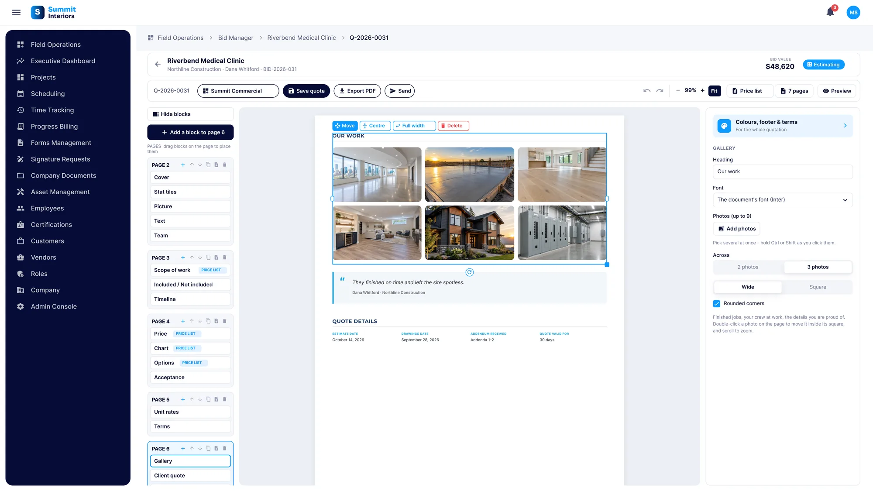This screenshot has height=491, width=873.
Task: Open Scheduling in the sidebar
Action: pos(48,94)
